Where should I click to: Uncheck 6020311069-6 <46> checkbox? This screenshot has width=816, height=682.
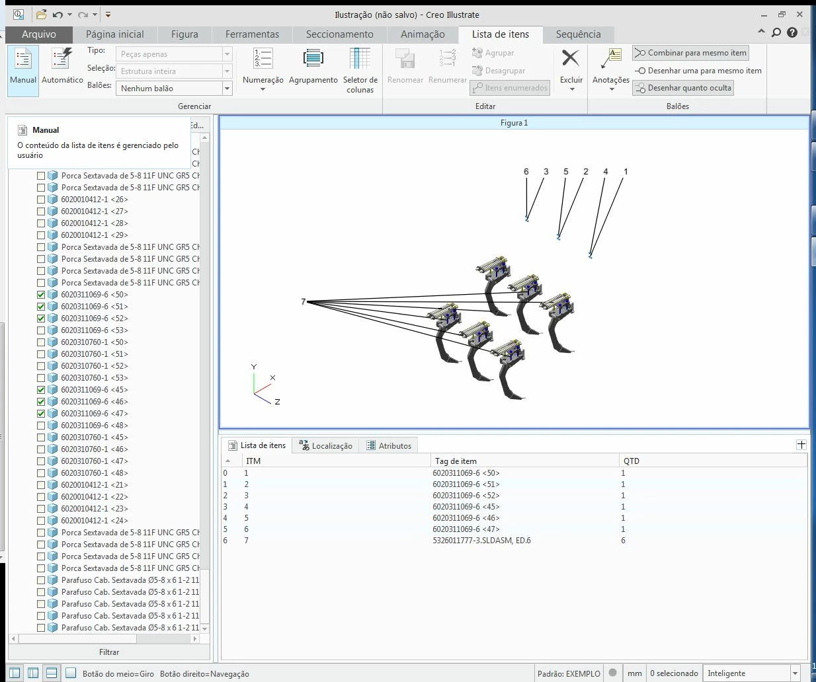41,402
